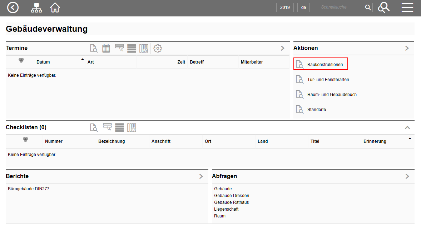Toggle list row view in Termine toolbar
Screen dimensions: 421x226
click(x=132, y=49)
